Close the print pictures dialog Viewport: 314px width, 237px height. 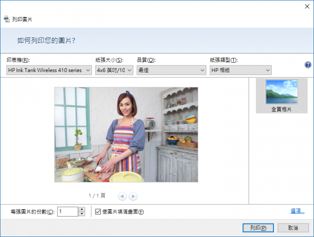coord(307,7)
